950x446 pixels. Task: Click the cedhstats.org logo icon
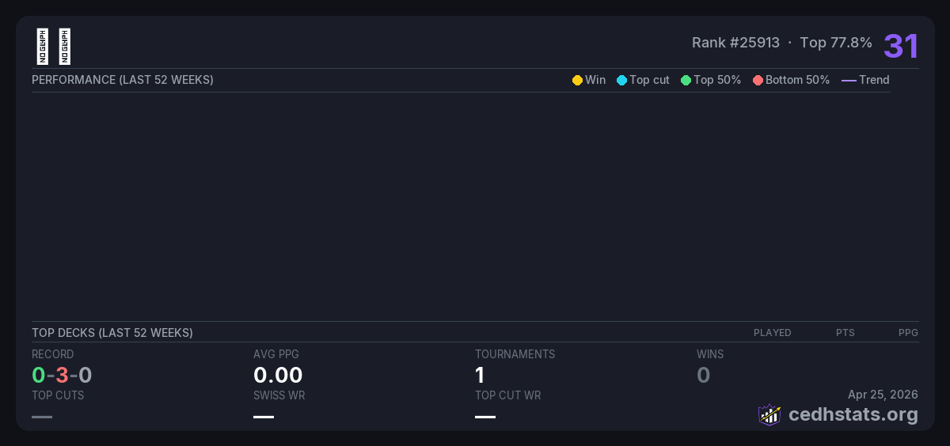[x=769, y=414]
